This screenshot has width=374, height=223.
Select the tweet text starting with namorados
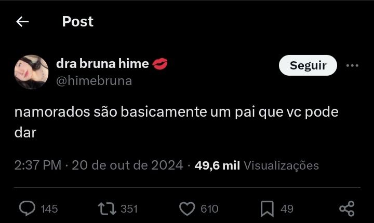[x=176, y=122]
